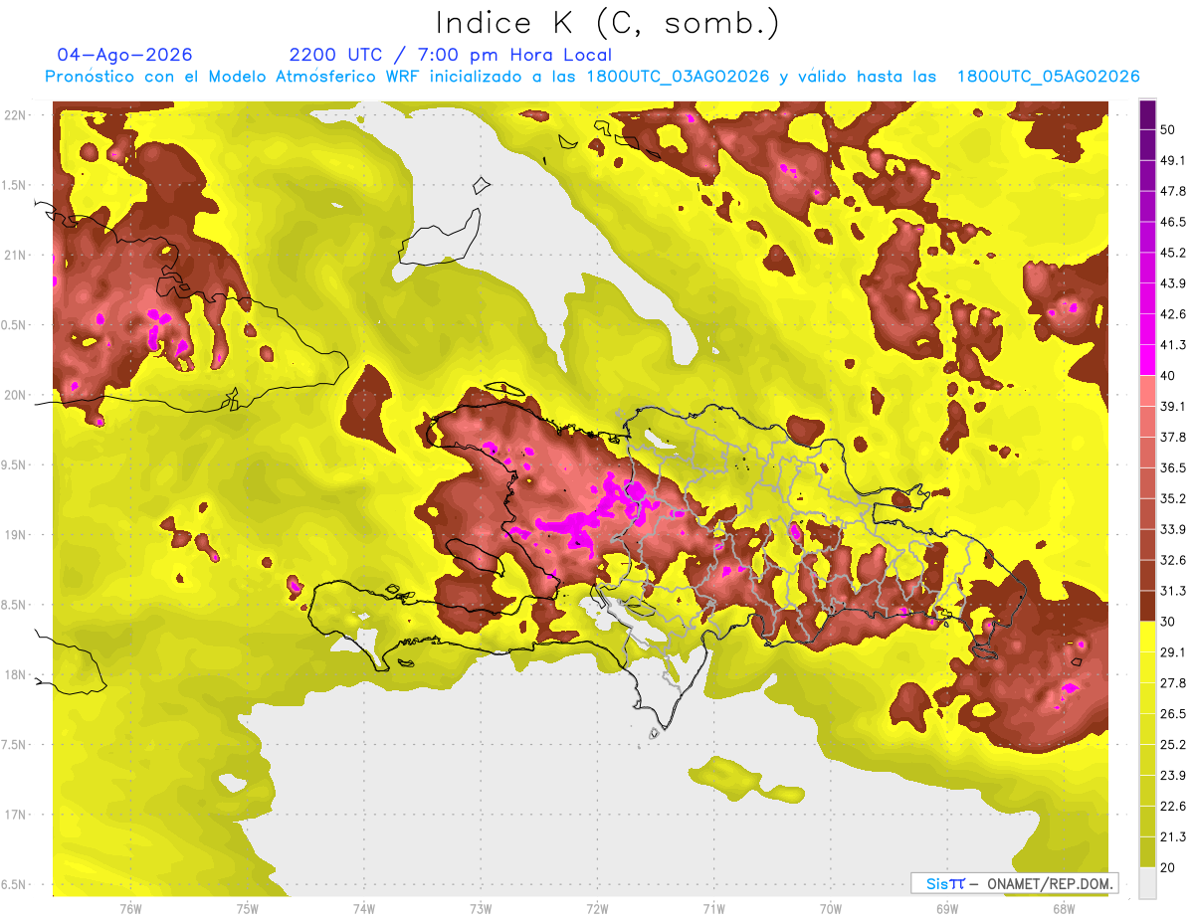Click the "Indice K (C, somb.)" map title

tap(607, 24)
